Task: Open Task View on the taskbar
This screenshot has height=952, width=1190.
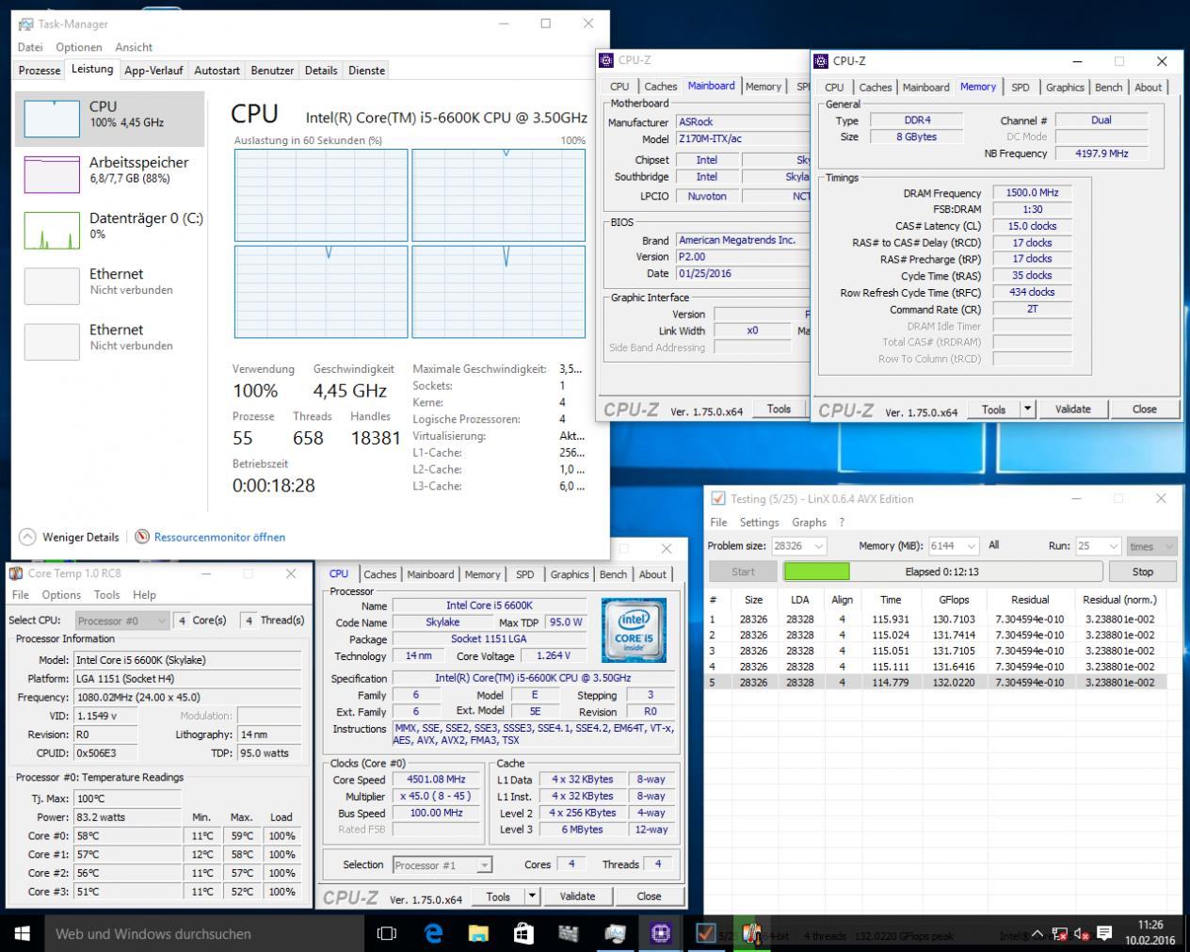Action: 386,933
